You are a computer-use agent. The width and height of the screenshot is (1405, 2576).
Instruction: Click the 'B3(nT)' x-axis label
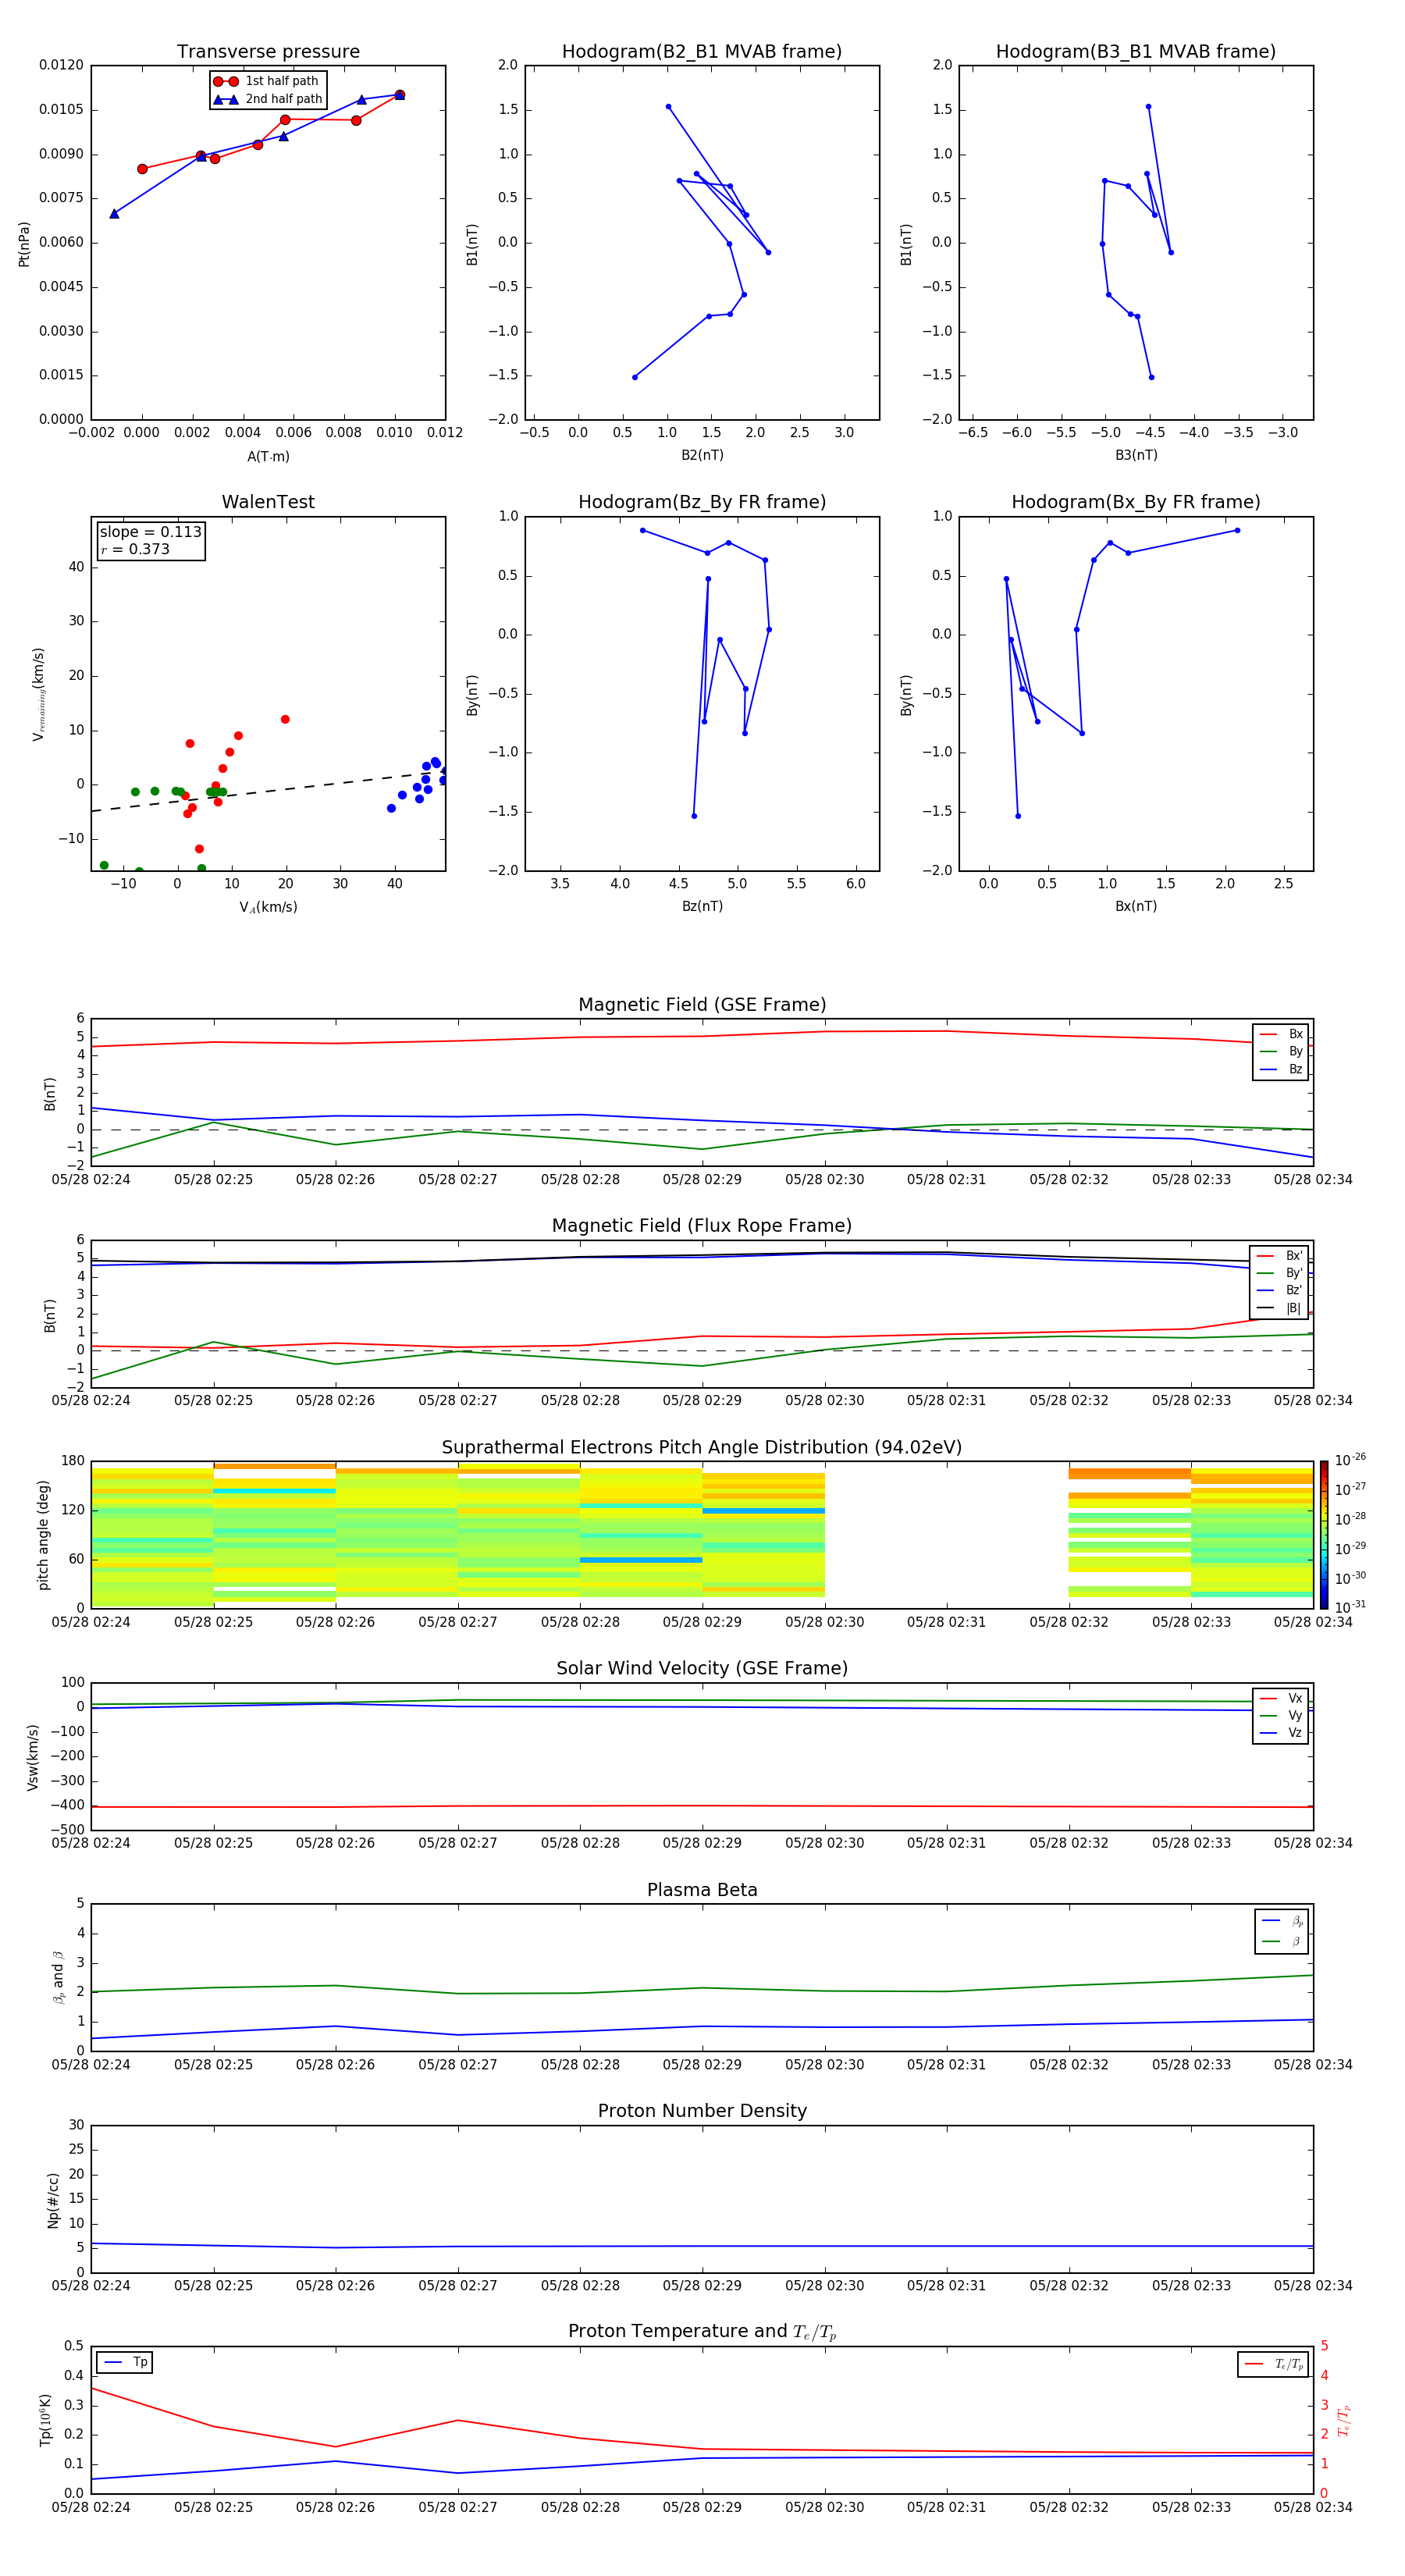1136,455
